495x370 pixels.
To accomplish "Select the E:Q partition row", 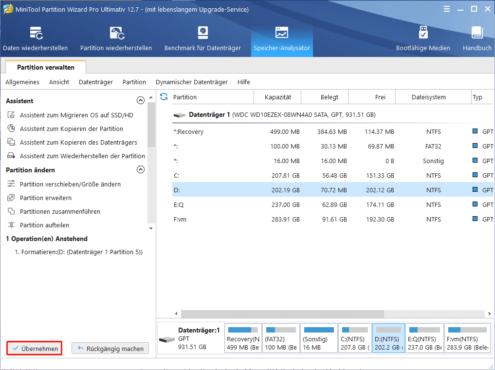I will click(333, 204).
